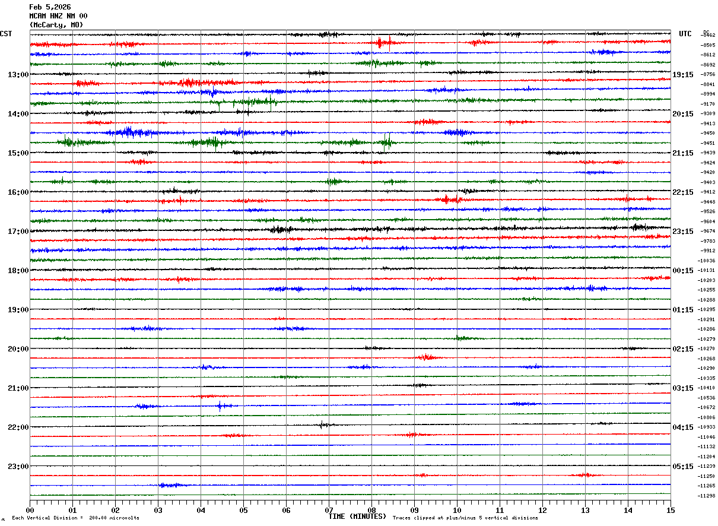The height and width of the screenshot is (526, 718).
Task: Click the DC offset value '-9451'
Action: click(708, 143)
